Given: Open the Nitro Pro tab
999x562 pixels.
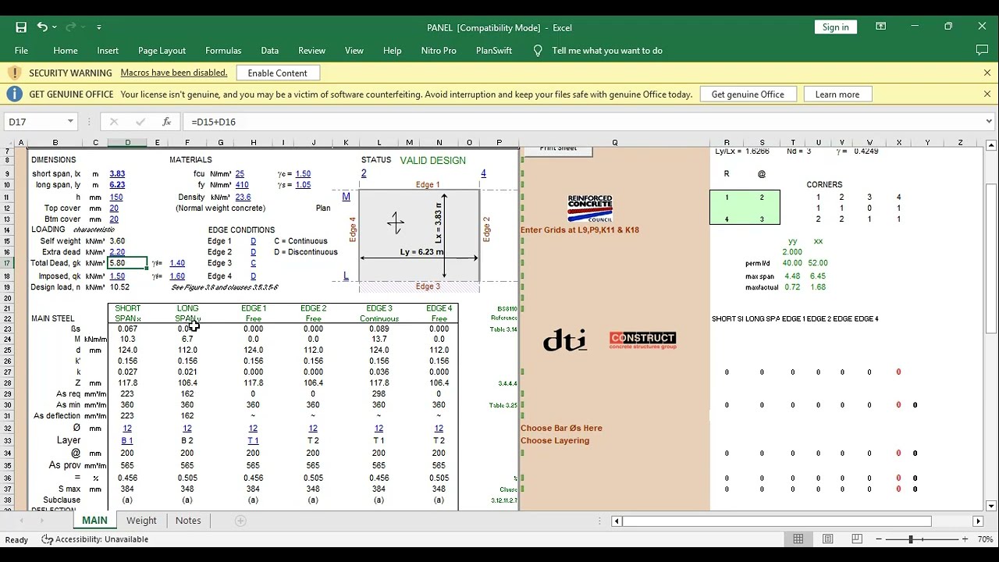Looking at the screenshot, I should (439, 51).
